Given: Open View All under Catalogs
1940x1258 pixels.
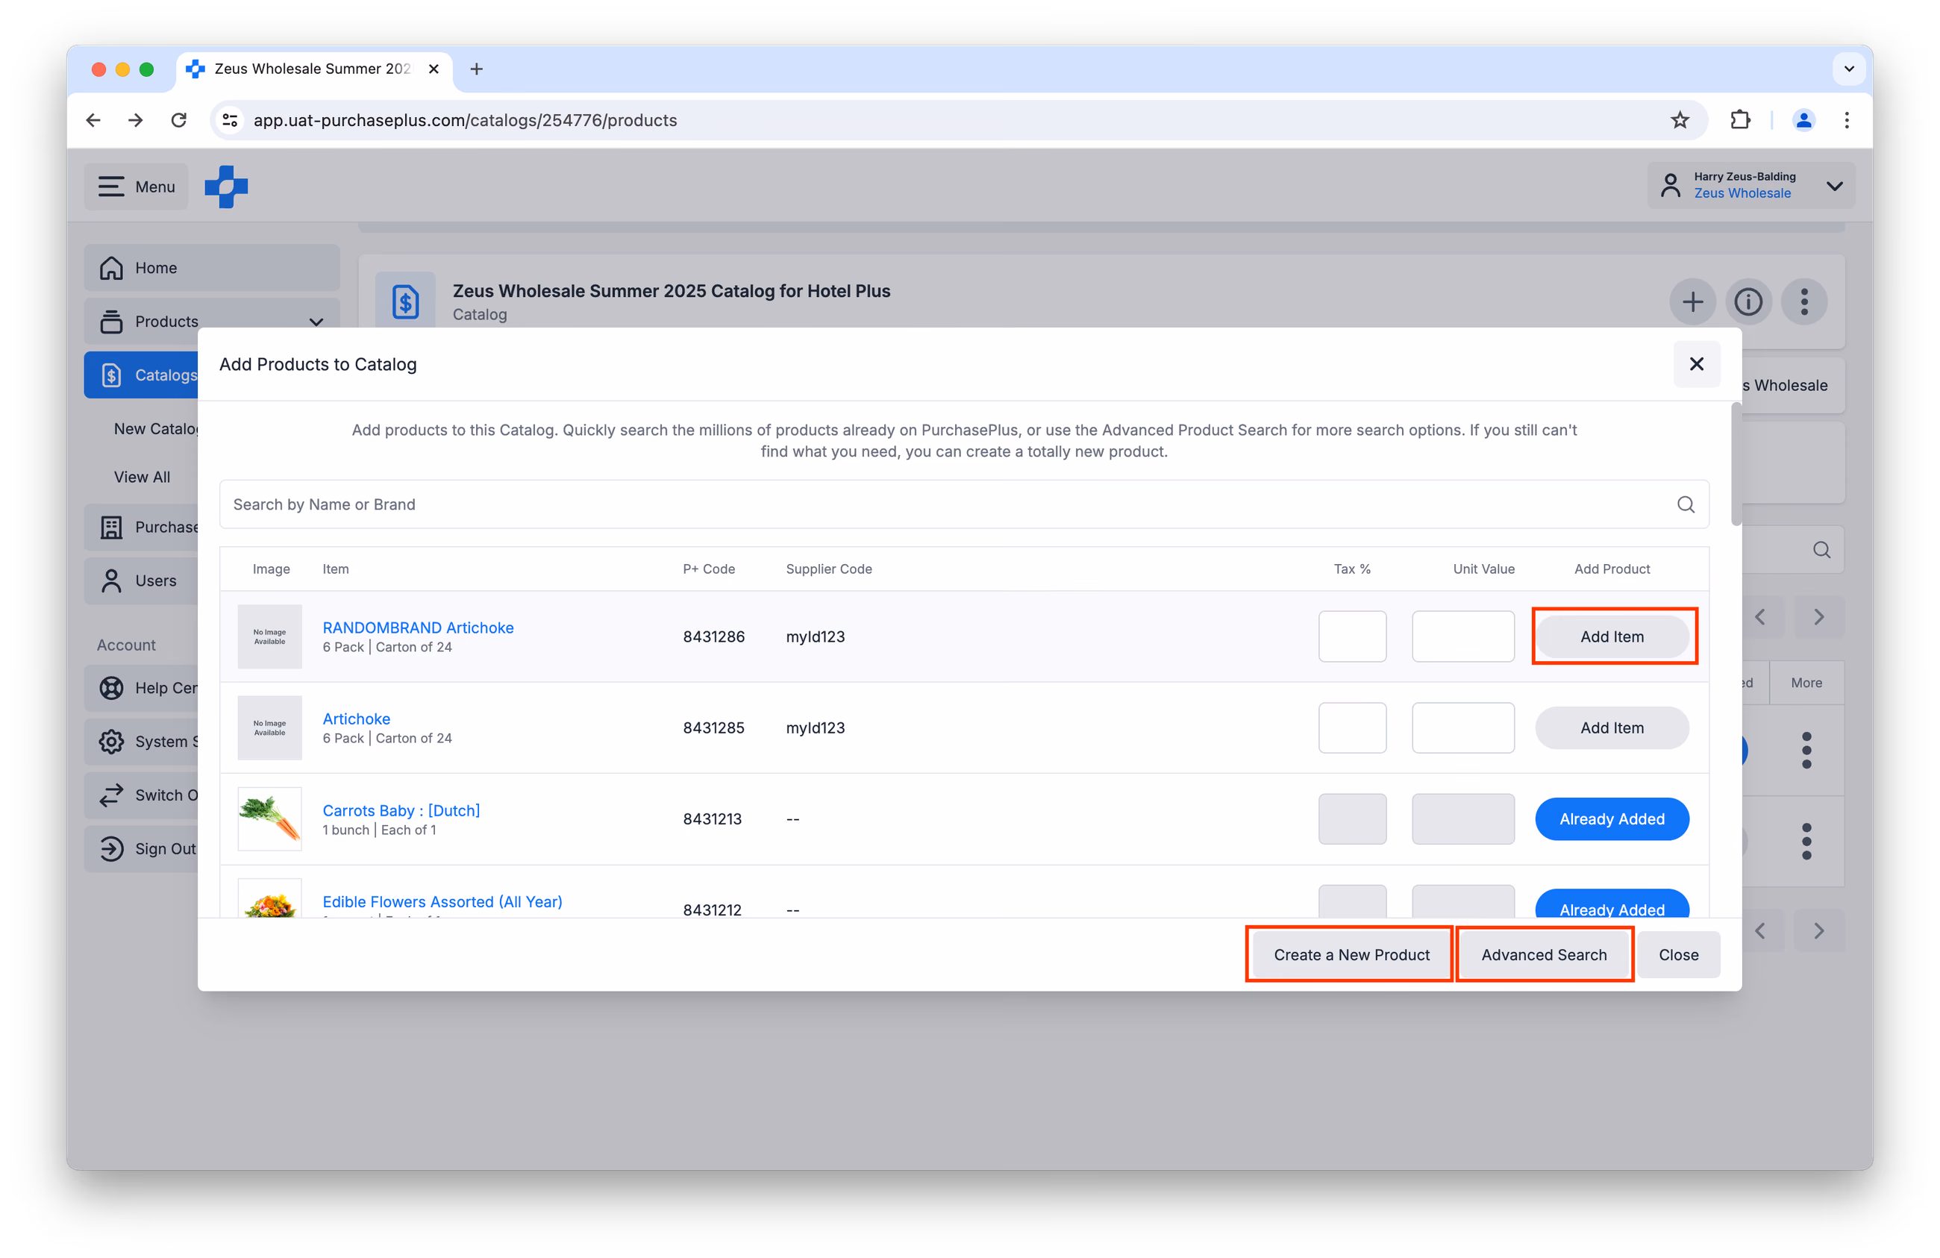Looking at the screenshot, I should coord(142,477).
